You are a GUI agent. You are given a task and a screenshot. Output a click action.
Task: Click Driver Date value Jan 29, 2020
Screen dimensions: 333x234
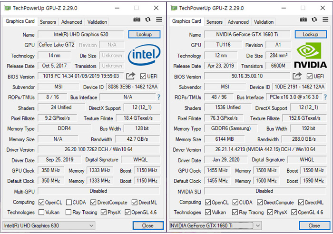click(x=226, y=160)
